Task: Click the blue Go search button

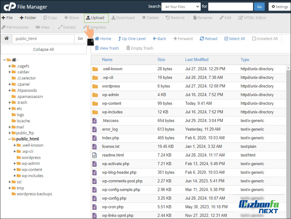Action: 260,7
